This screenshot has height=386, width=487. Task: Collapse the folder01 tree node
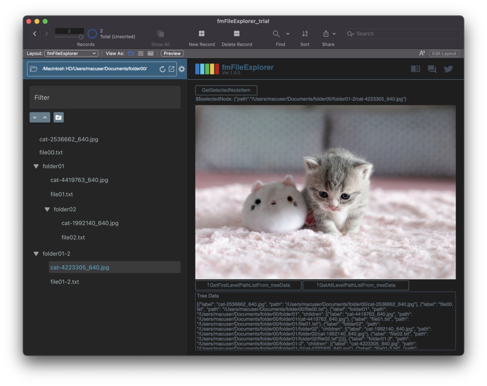[x=36, y=166]
